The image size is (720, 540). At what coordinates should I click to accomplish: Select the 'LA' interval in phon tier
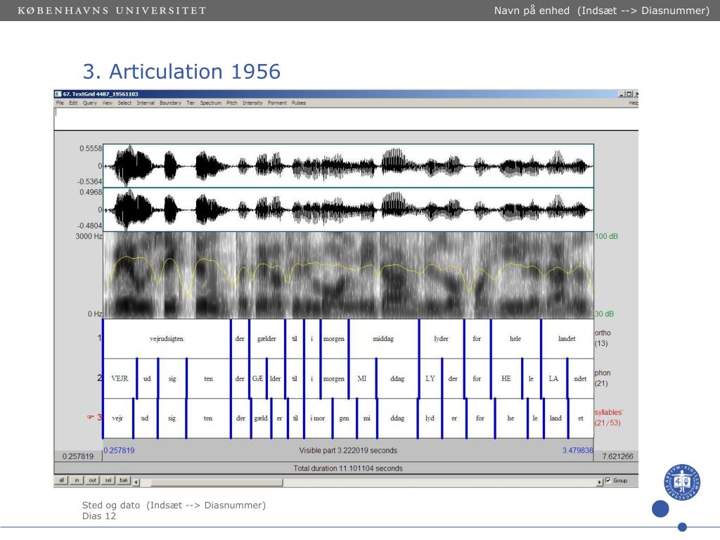[554, 379]
